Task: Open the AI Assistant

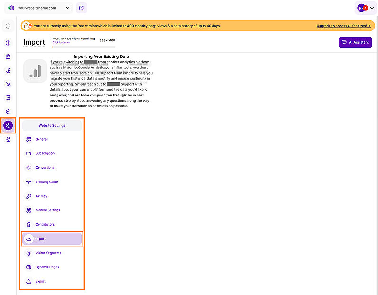Action: coord(356,42)
